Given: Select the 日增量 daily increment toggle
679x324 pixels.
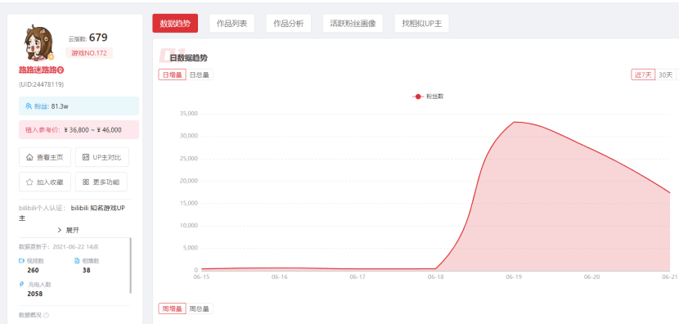Looking at the screenshot, I should (173, 74).
